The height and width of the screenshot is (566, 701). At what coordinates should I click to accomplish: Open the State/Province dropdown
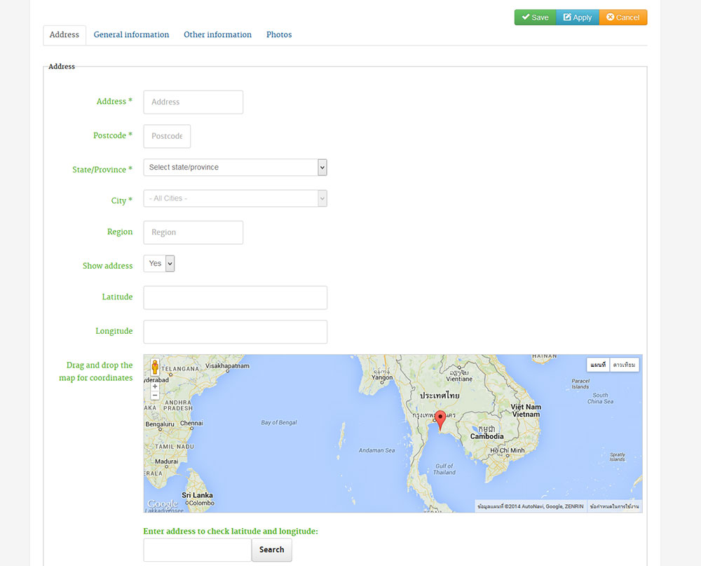pos(235,168)
